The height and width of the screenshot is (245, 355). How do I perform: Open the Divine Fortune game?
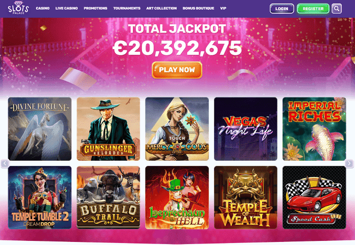tap(40, 129)
